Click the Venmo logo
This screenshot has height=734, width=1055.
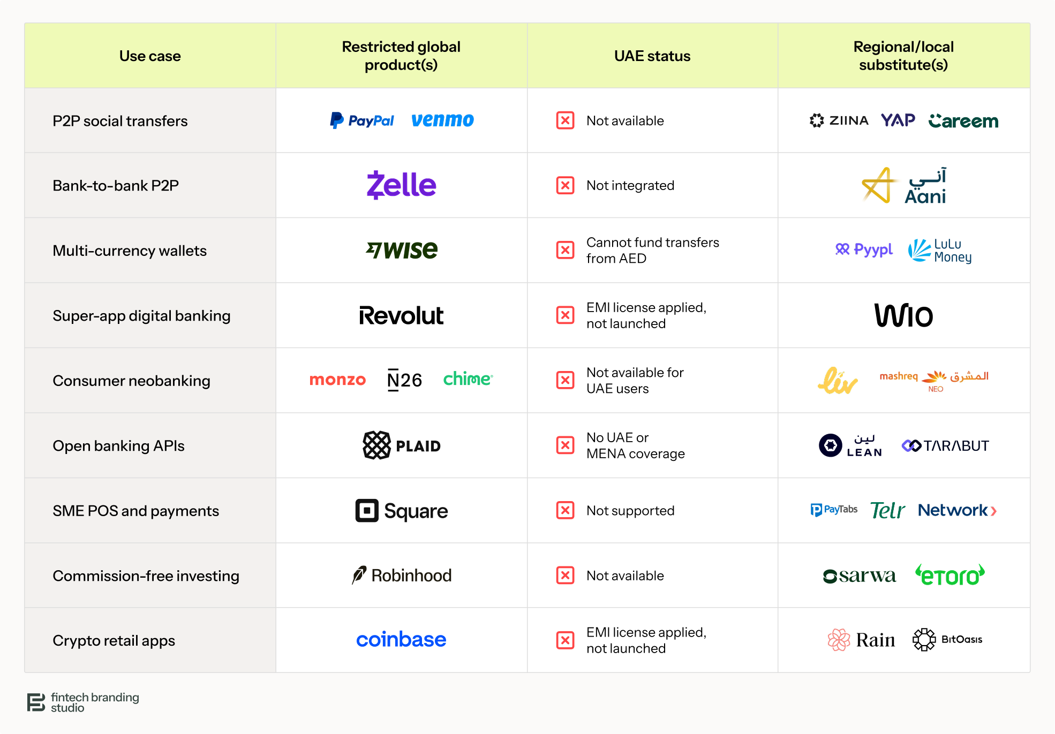click(442, 120)
